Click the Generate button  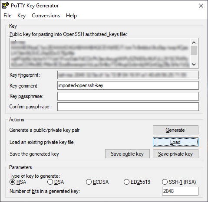(x=175, y=130)
